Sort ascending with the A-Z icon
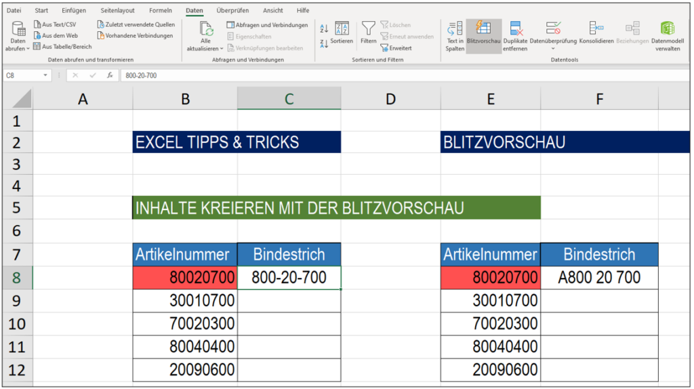The height and width of the screenshot is (389, 694). pyautogui.click(x=324, y=28)
